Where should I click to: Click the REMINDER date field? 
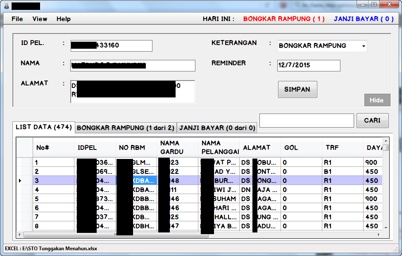coord(309,66)
